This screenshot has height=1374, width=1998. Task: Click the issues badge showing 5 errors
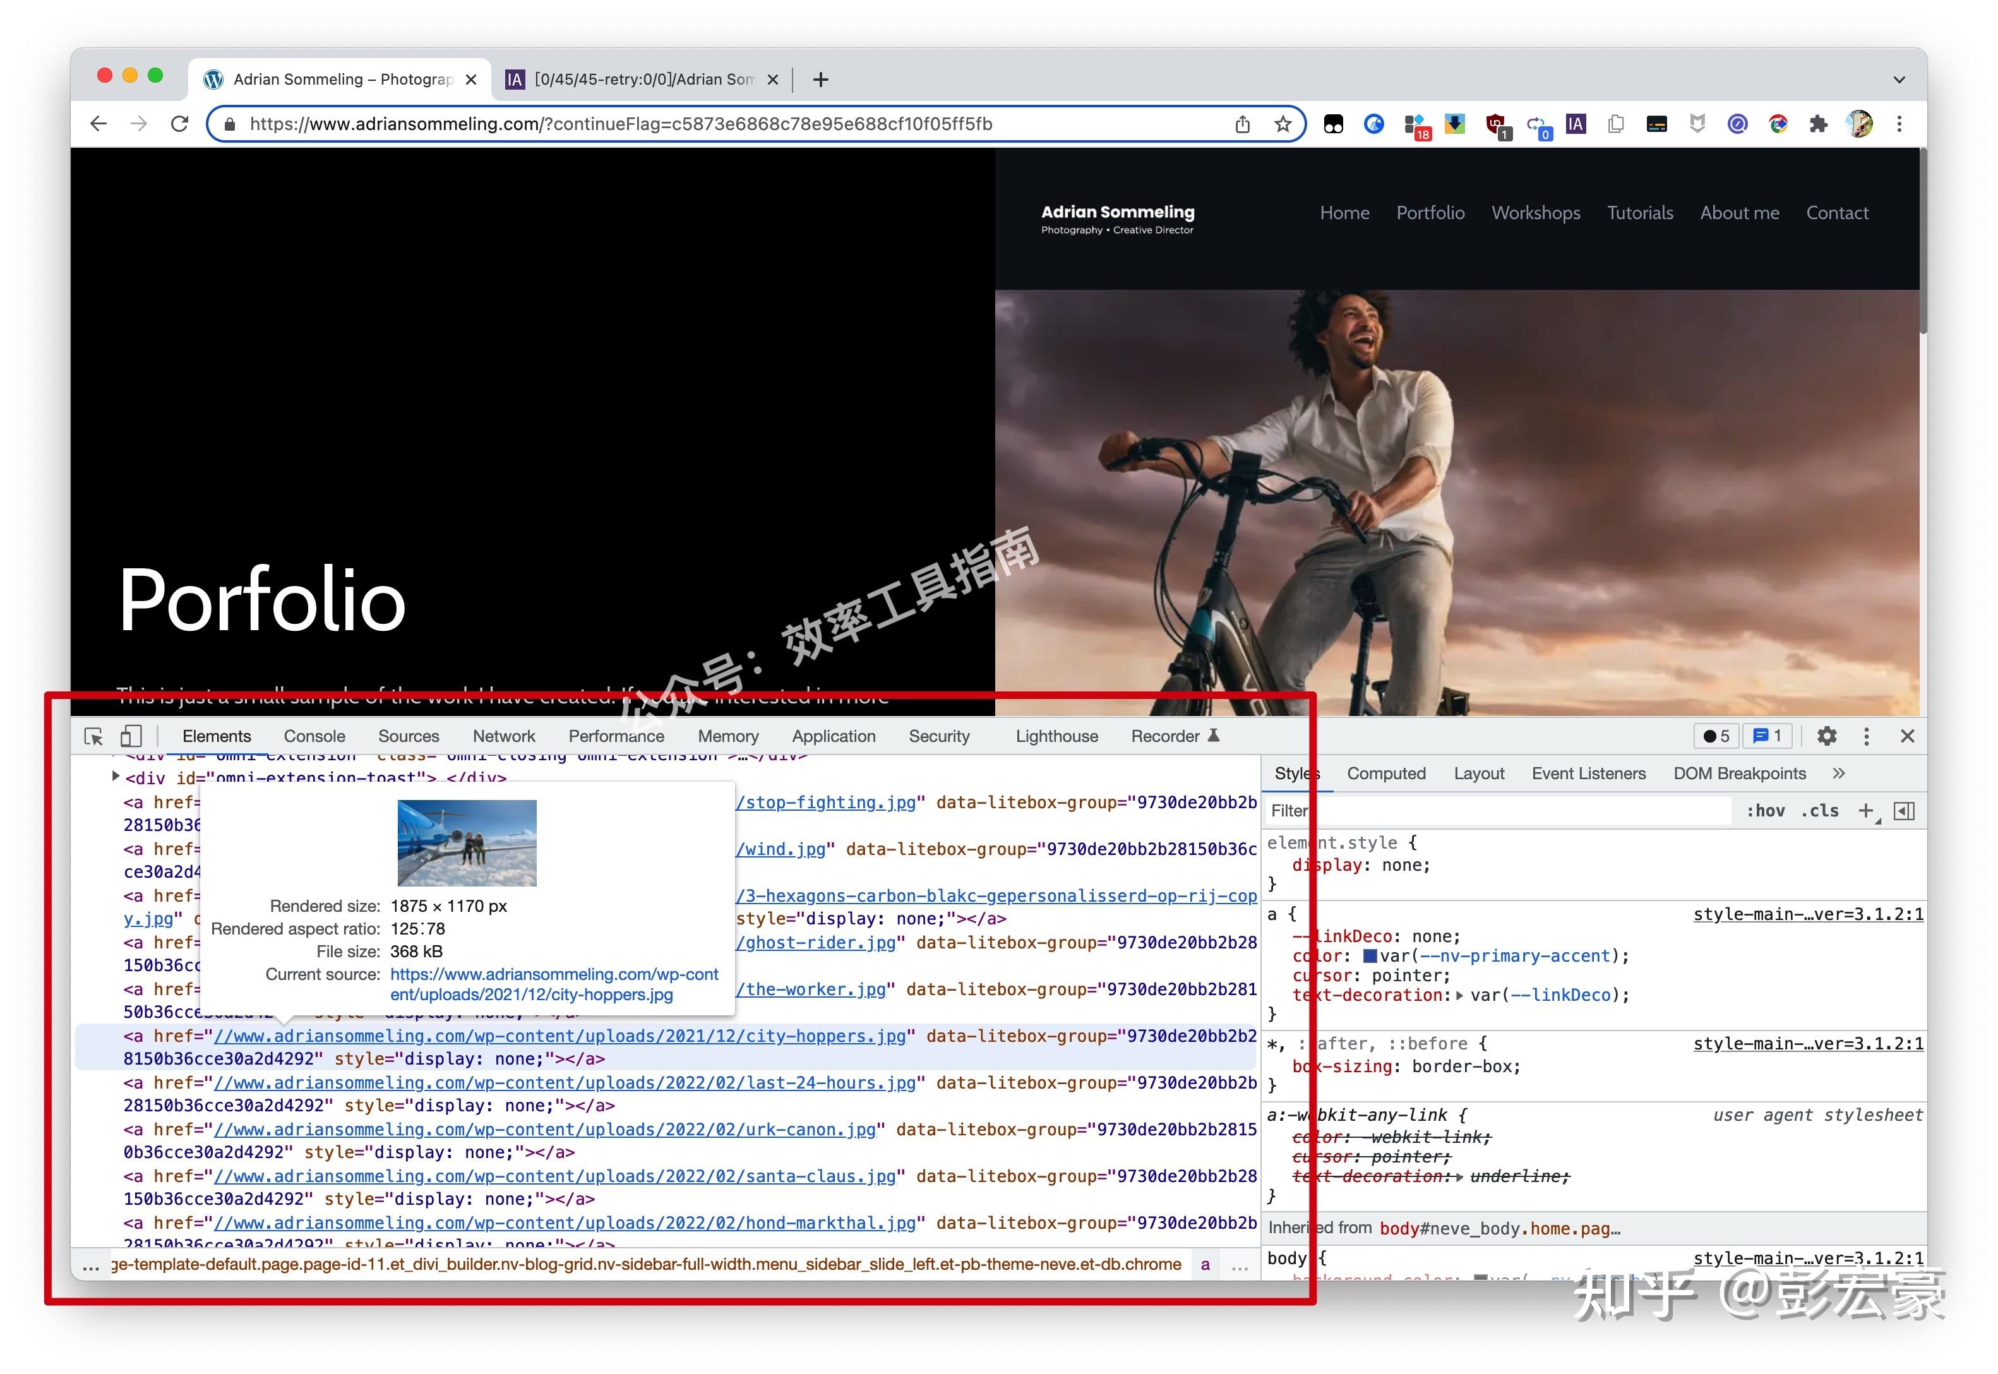(x=1716, y=736)
